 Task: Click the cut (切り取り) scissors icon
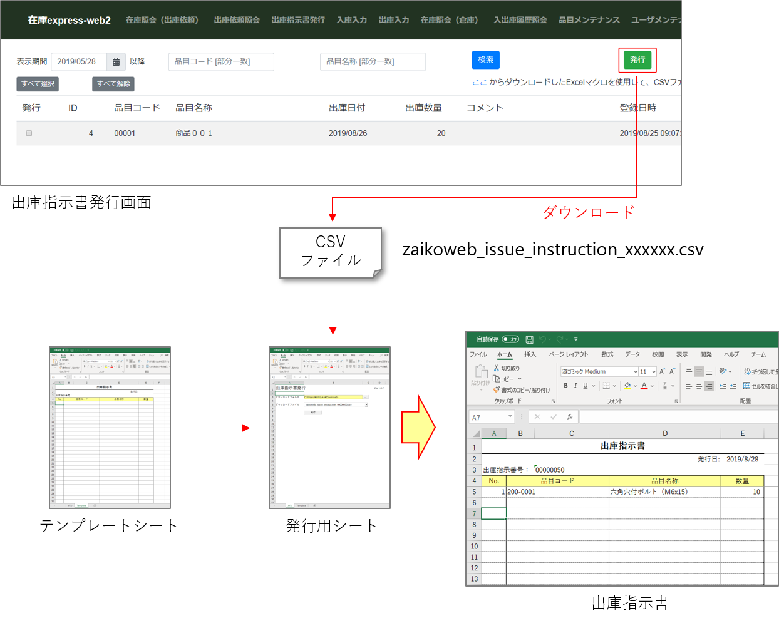(x=497, y=368)
